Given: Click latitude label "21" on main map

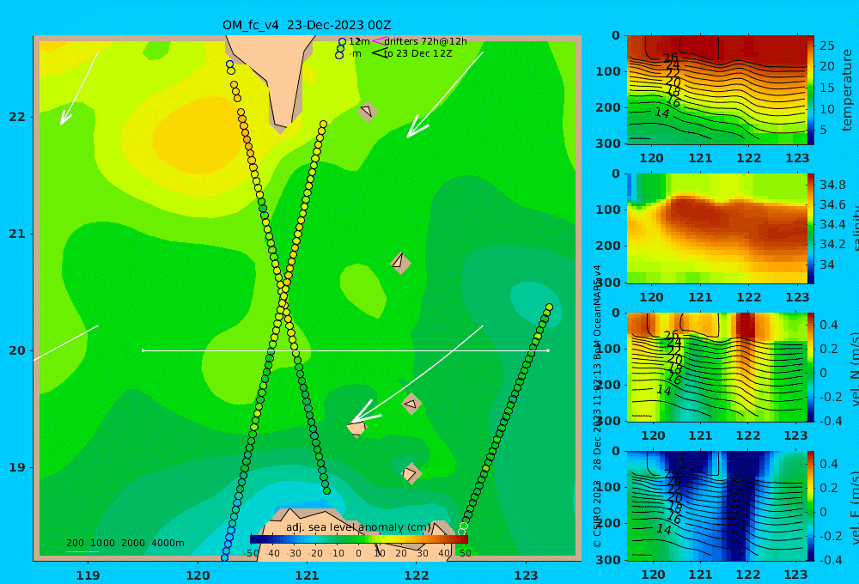Looking at the screenshot, I should 17,234.
